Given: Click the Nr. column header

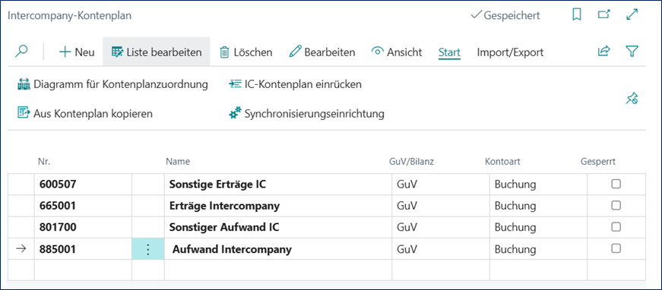Looking at the screenshot, I should coord(44,162).
